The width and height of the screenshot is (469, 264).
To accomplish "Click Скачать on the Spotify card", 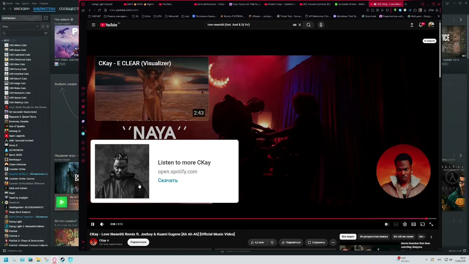I will pos(168,180).
